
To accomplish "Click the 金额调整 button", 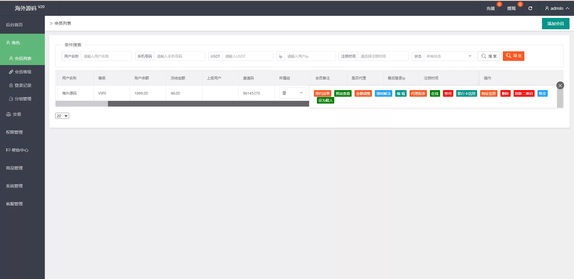I will click(x=363, y=94).
